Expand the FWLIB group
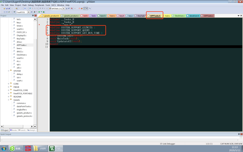 click(8, 87)
